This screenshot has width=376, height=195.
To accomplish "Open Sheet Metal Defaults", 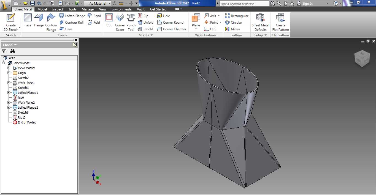I will 261,22.
